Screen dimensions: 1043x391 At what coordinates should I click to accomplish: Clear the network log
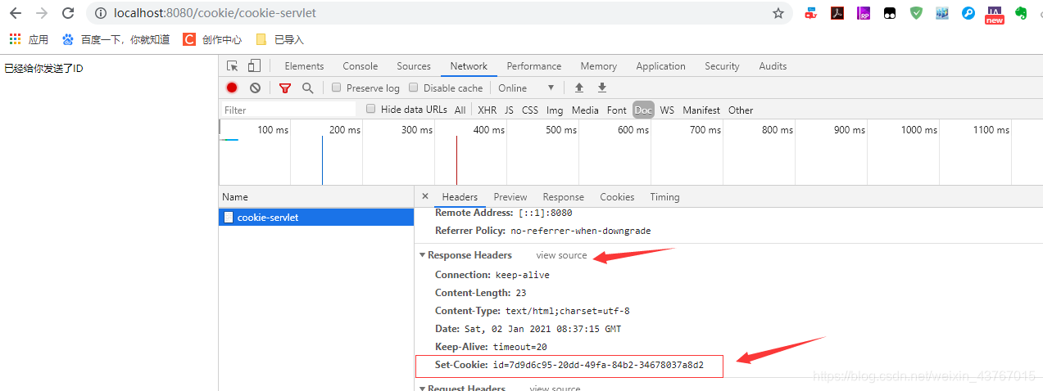click(x=255, y=88)
